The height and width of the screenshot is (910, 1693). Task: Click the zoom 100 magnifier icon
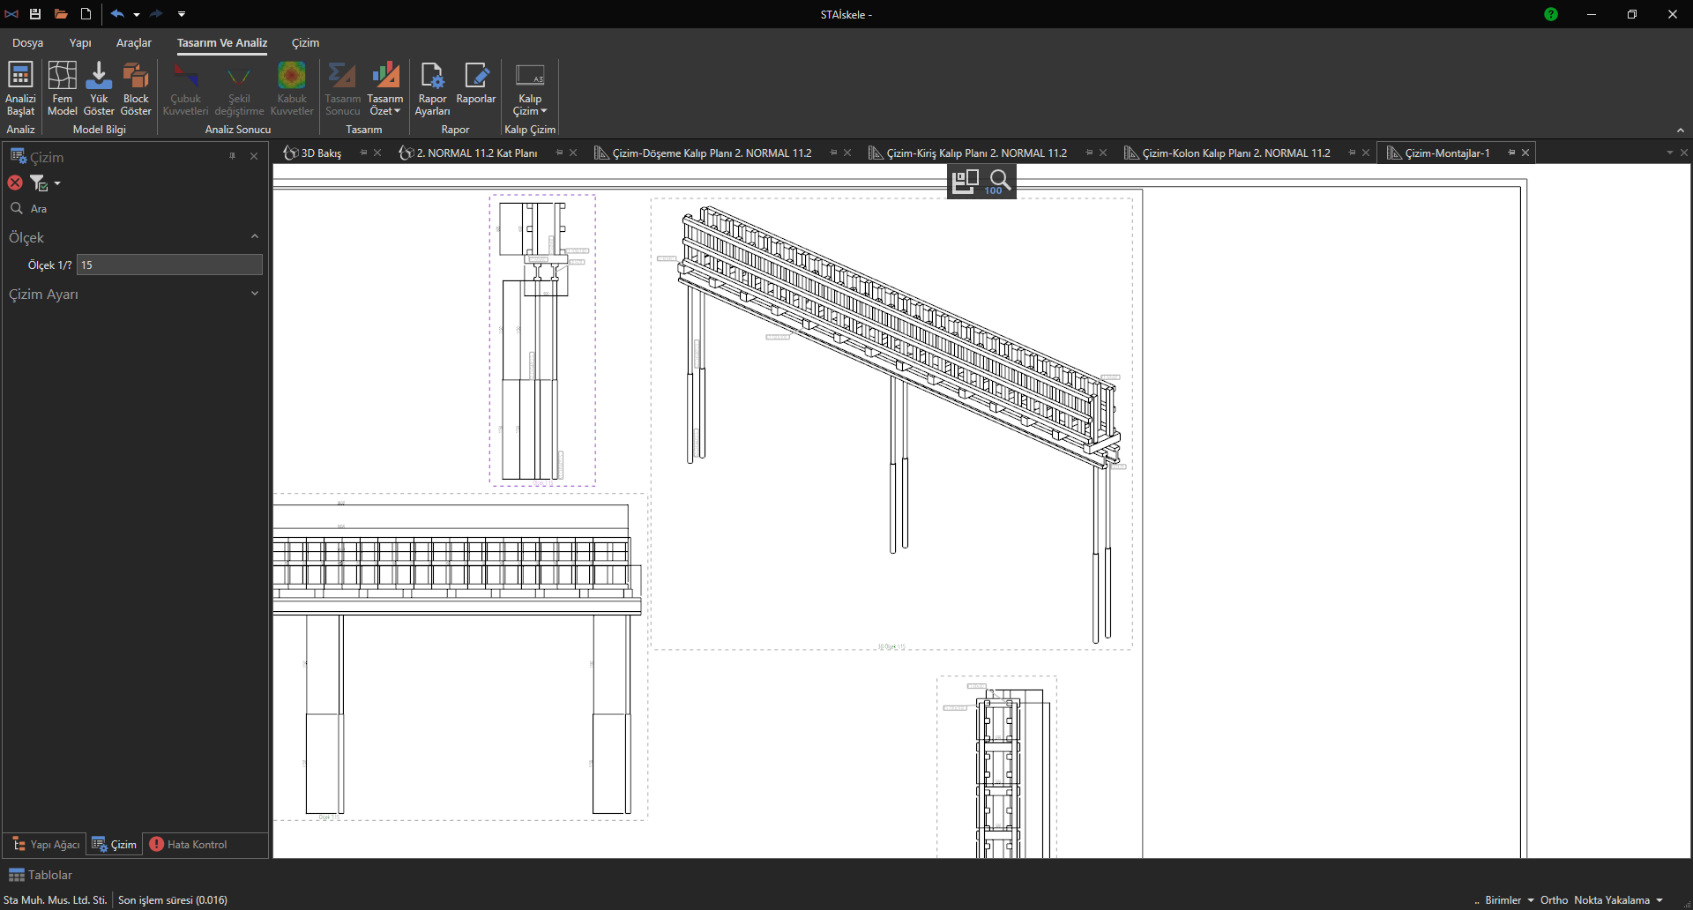(999, 182)
